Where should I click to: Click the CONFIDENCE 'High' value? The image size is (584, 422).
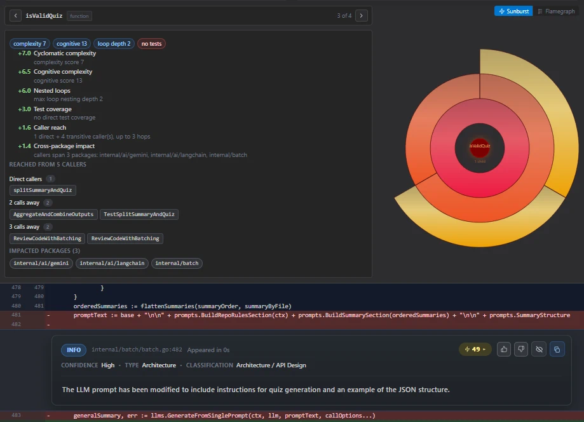[x=107, y=365]
